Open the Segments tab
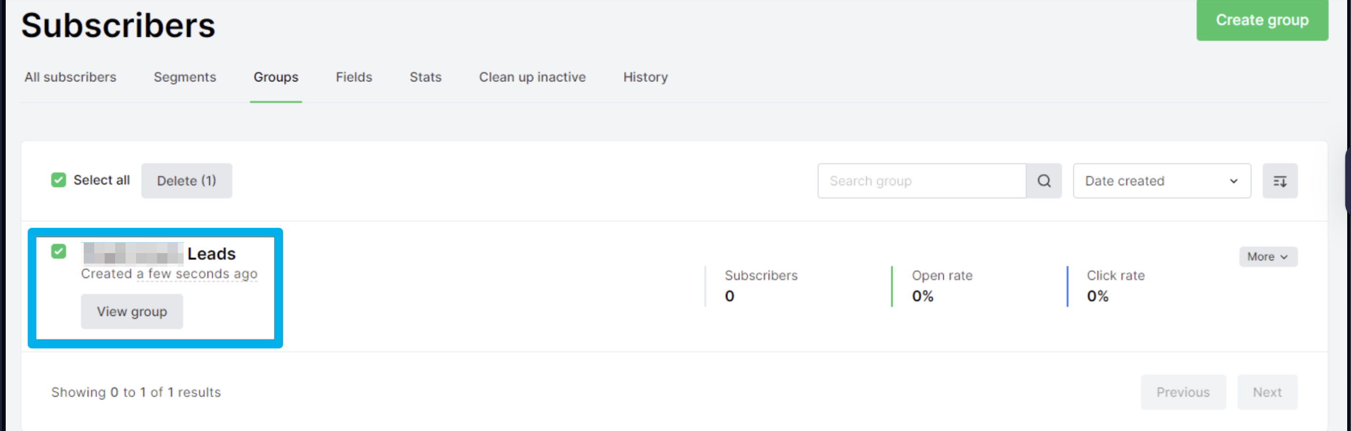1351x431 pixels. [x=185, y=77]
